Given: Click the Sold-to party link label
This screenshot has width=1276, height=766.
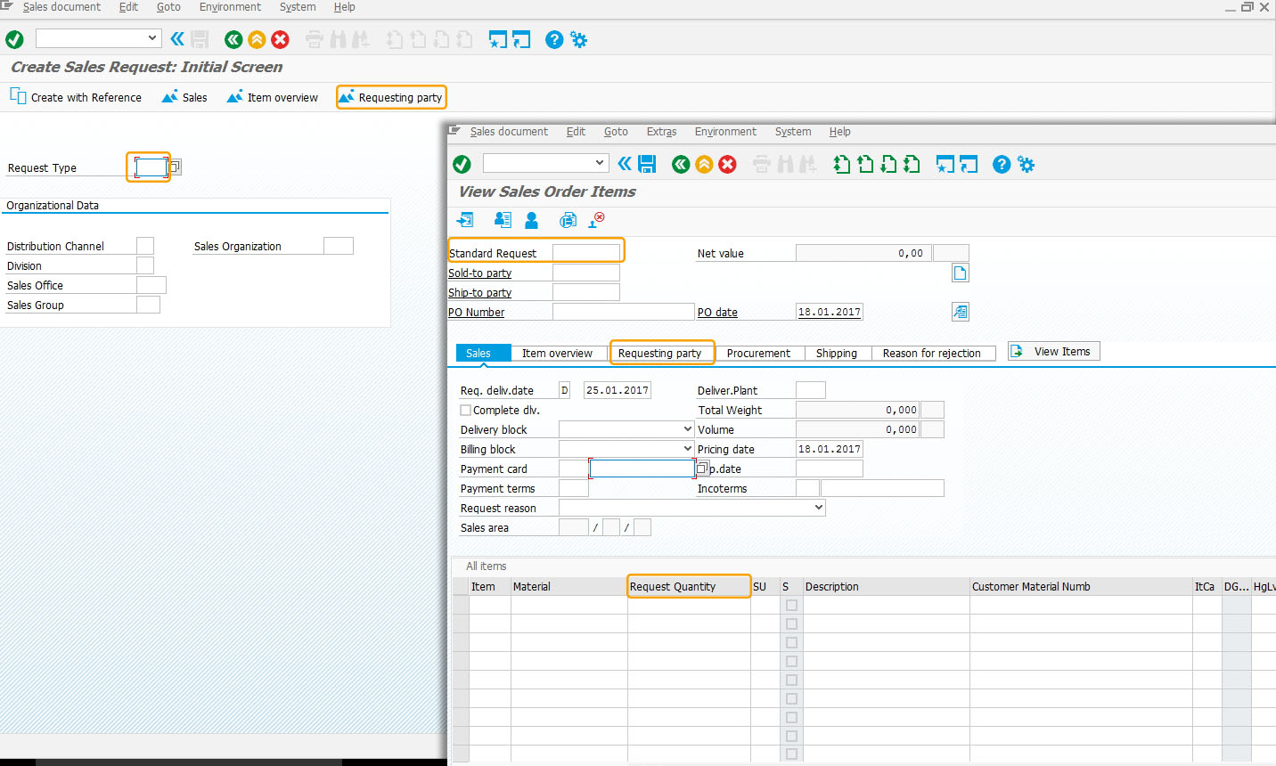Looking at the screenshot, I should (479, 273).
